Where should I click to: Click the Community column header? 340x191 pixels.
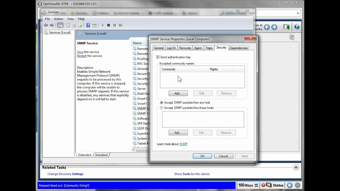(x=184, y=69)
